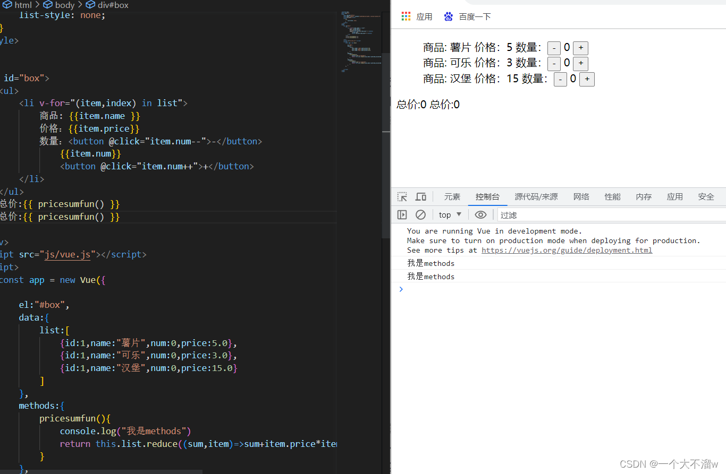The width and height of the screenshot is (726, 474).
Task: Click the editor minimap thumbnail area
Action: [361, 40]
